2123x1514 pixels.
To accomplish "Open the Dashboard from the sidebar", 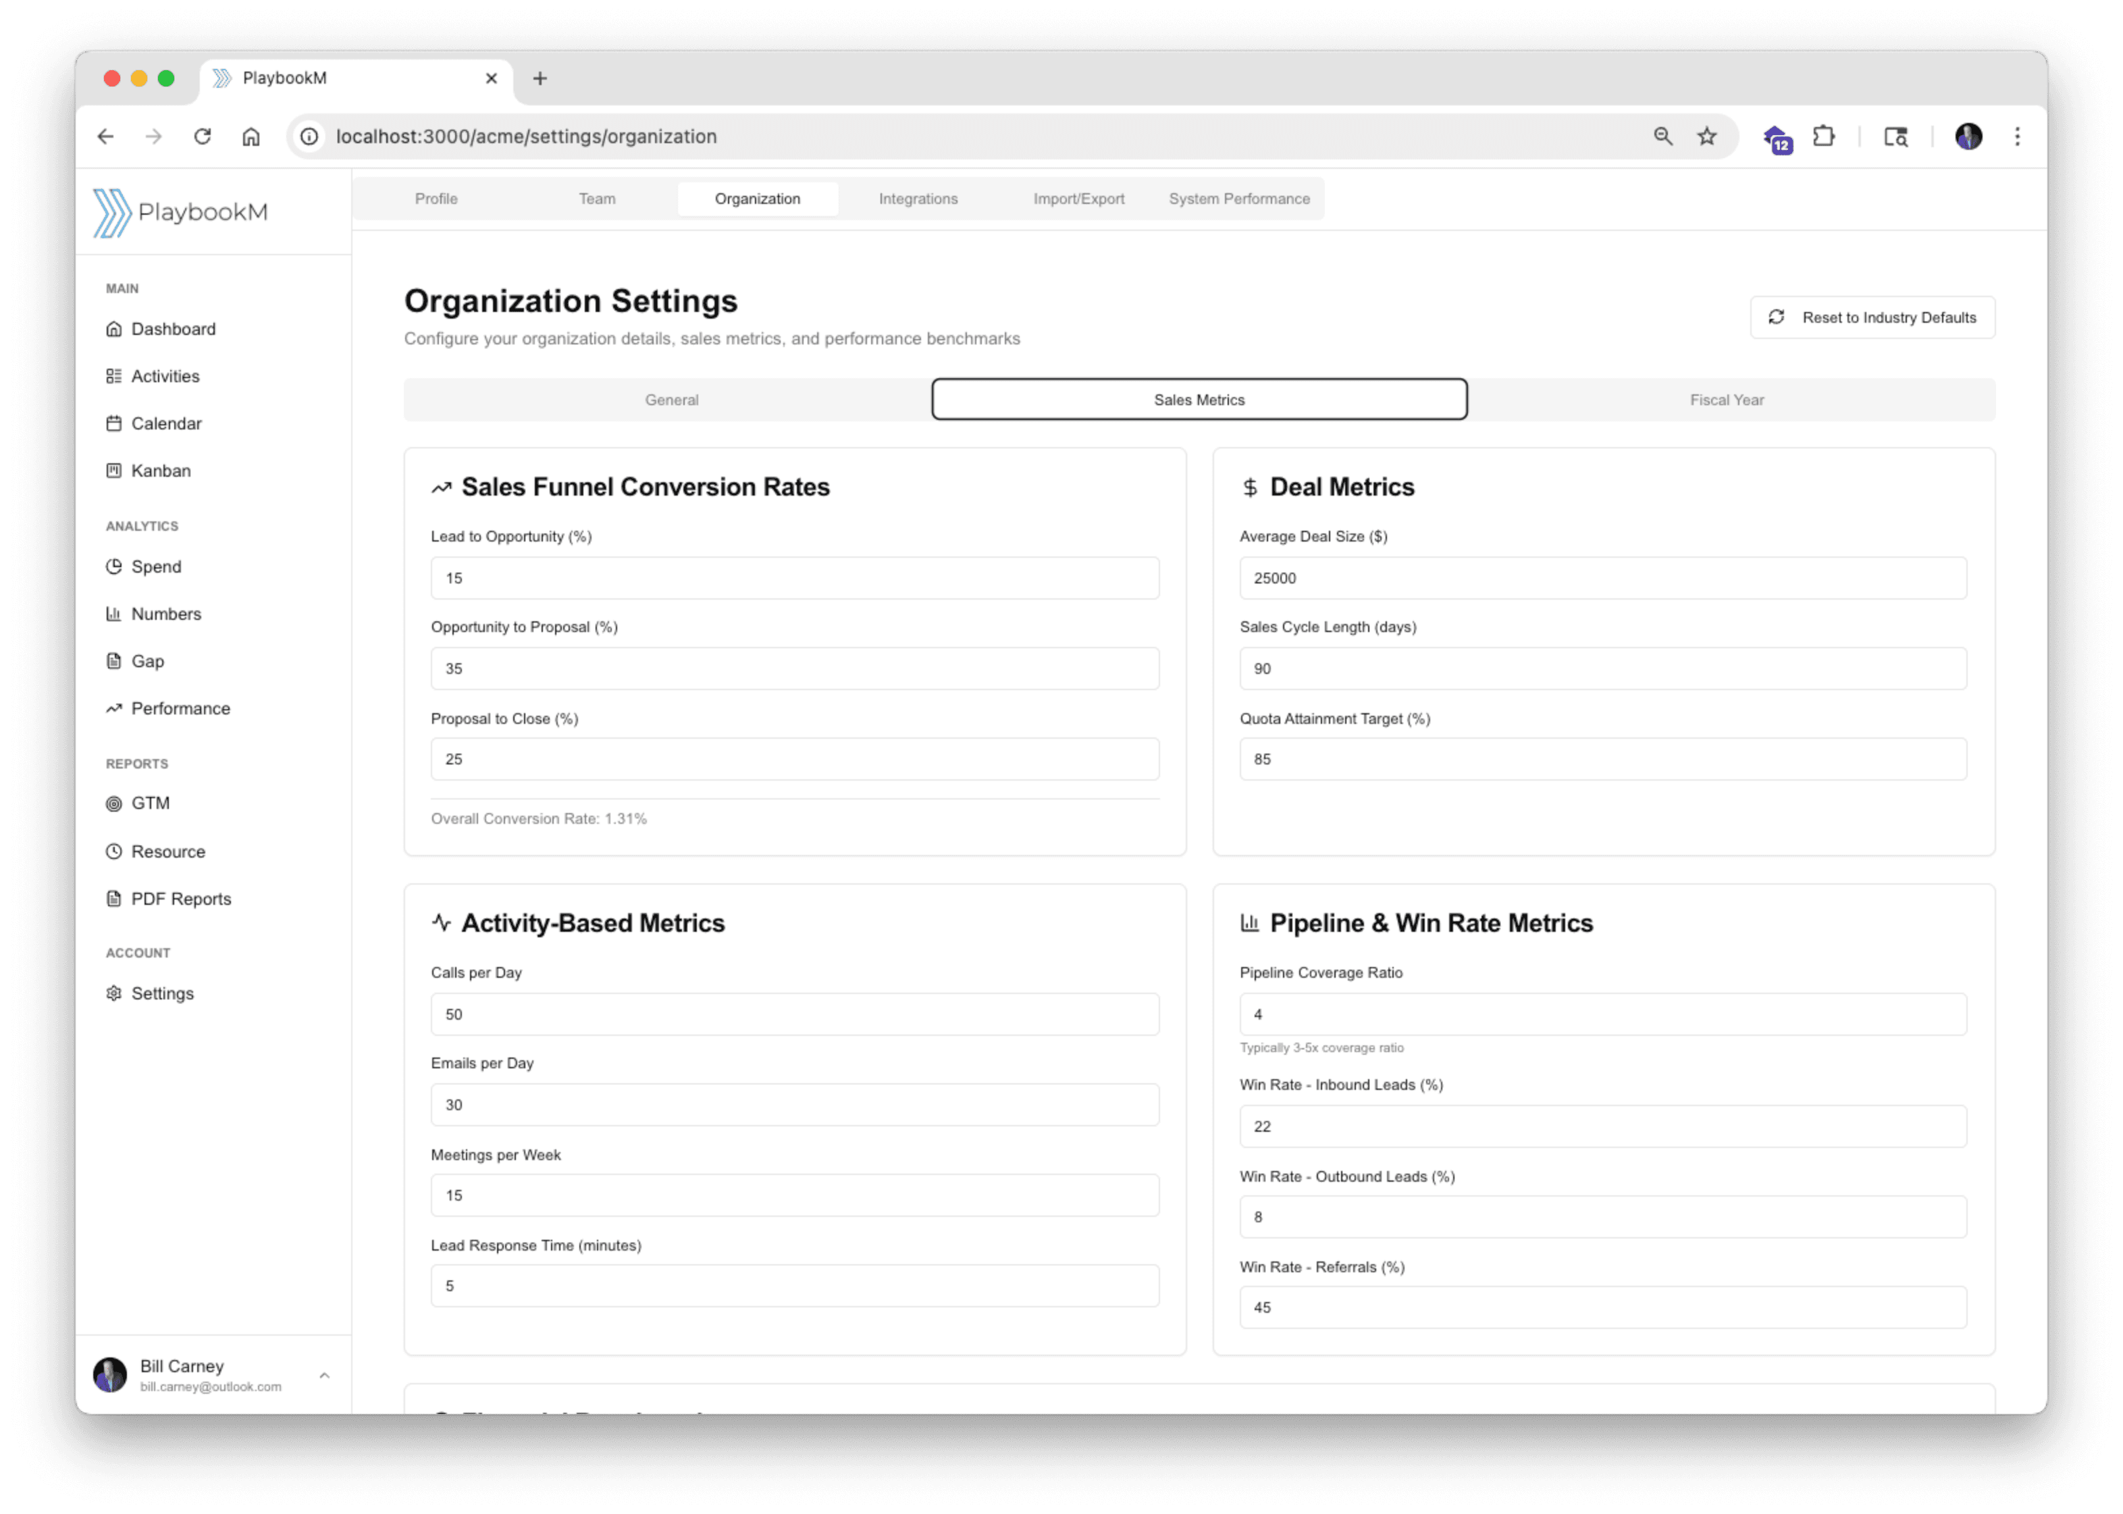I will 174,328.
